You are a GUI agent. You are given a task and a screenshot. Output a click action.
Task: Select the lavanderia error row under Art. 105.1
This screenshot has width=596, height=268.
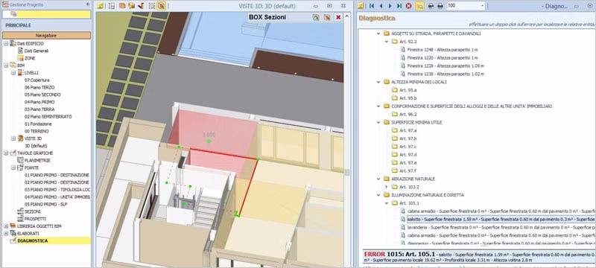click(x=501, y=227)
